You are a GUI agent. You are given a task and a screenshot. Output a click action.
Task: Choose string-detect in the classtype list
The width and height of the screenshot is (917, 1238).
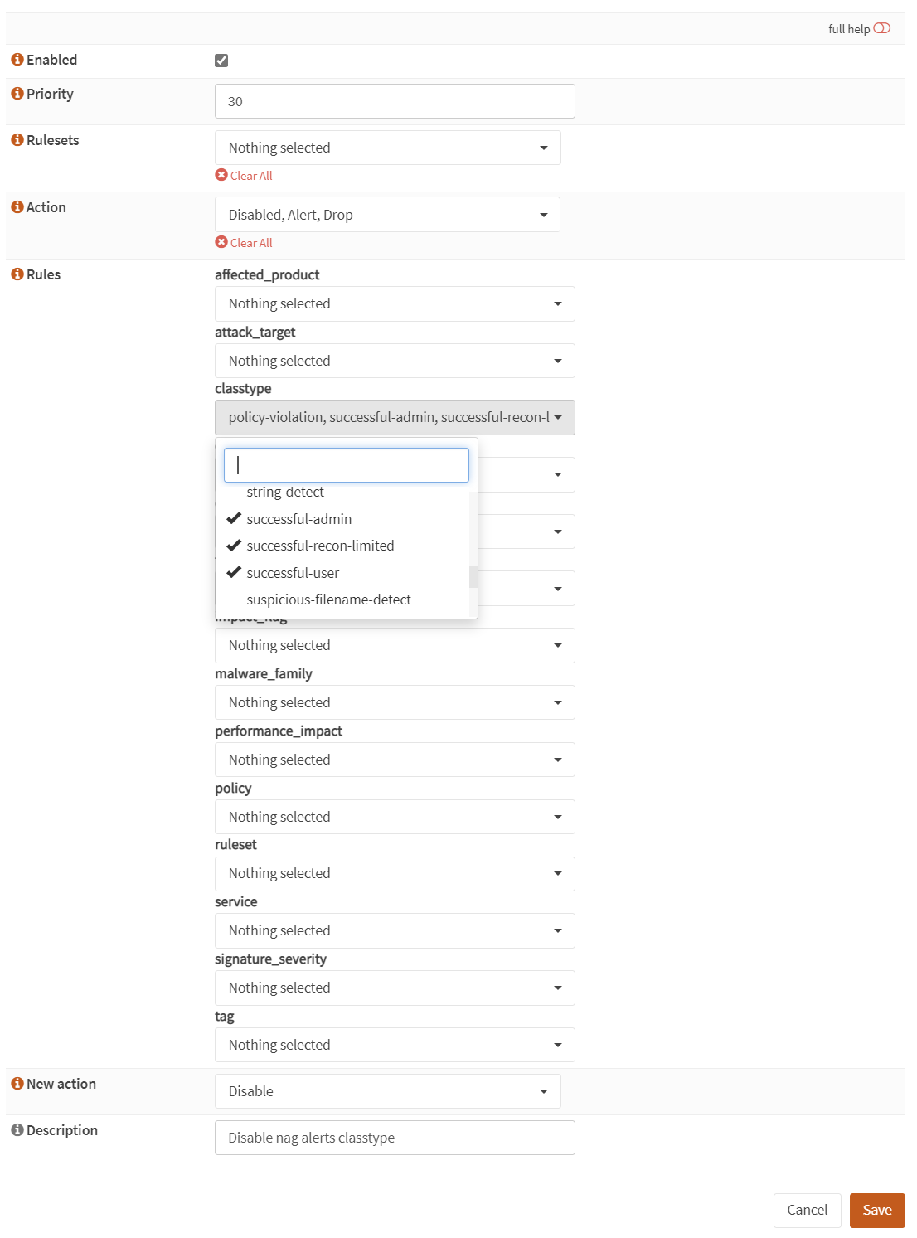point(285,491)
